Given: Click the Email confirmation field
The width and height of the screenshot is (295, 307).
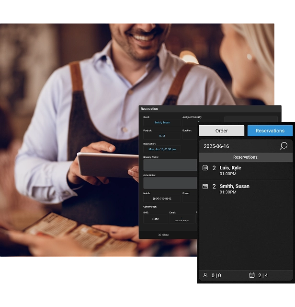Looking at the screenshot, I should 182,219.
